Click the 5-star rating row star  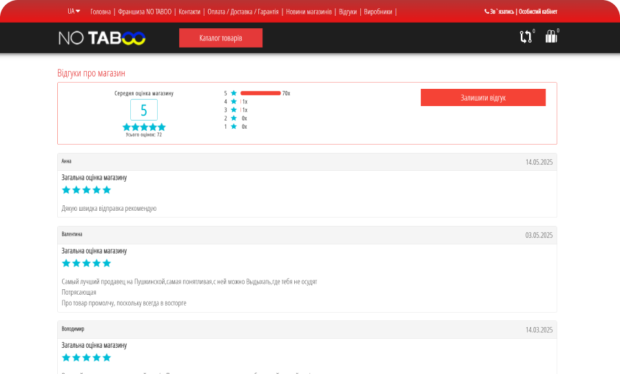point(234,93)
